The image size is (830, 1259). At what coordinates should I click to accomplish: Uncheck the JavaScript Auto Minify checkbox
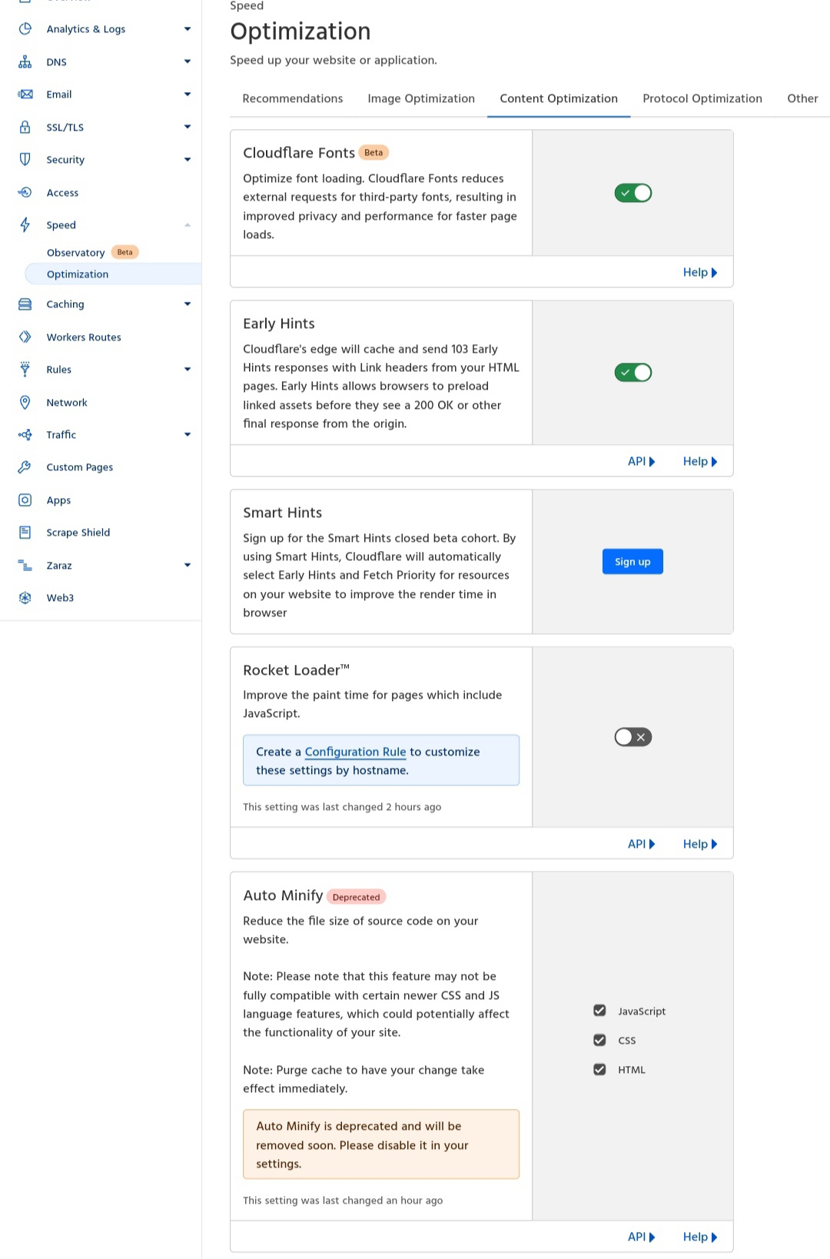600,1011
